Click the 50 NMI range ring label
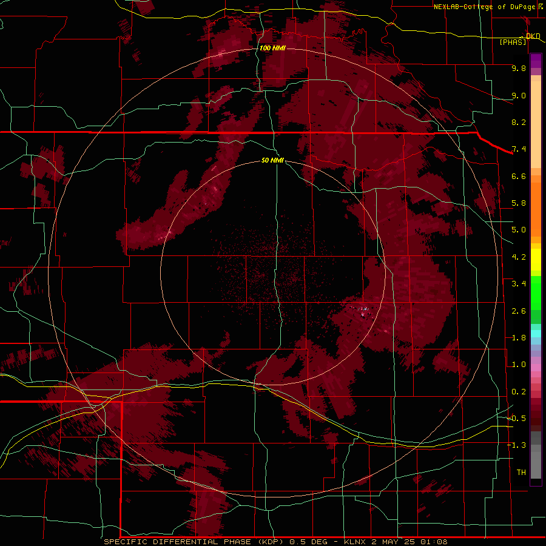The height and width of the screenshot is (546, 546). tap(272, 160)
